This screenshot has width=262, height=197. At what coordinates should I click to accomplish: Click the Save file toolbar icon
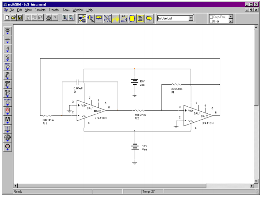coord(20,18)
